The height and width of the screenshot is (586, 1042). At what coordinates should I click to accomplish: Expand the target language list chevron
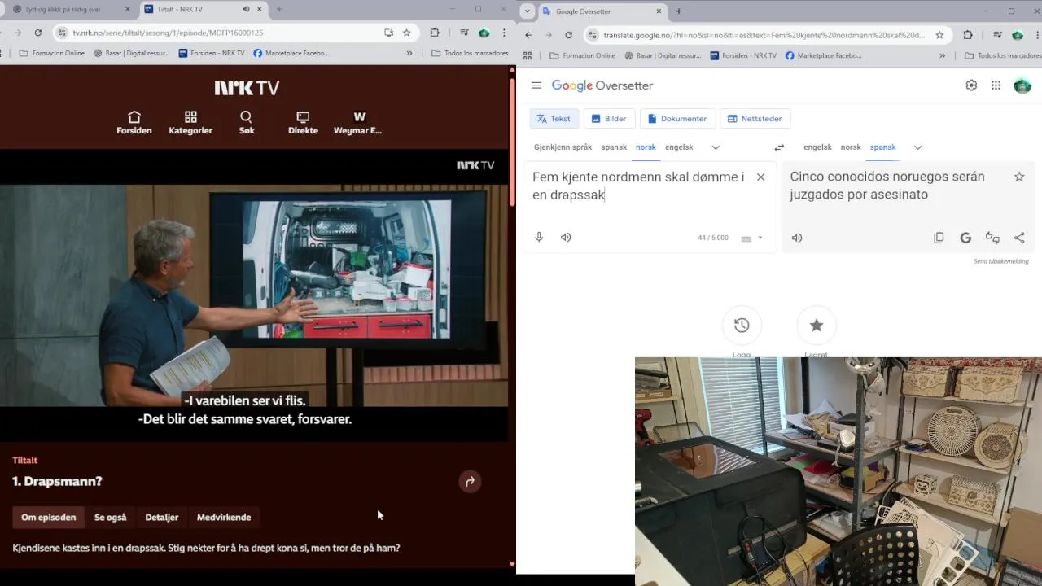click(917, 147)
